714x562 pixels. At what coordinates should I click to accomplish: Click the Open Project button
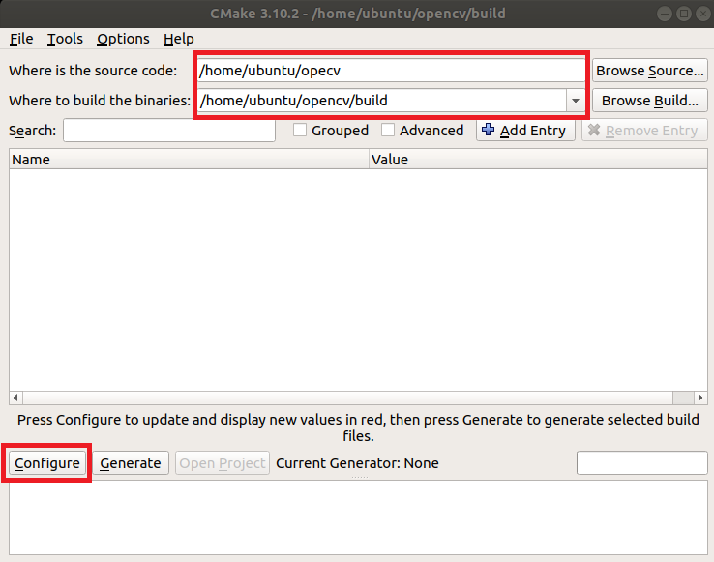[x=223, y=463]
